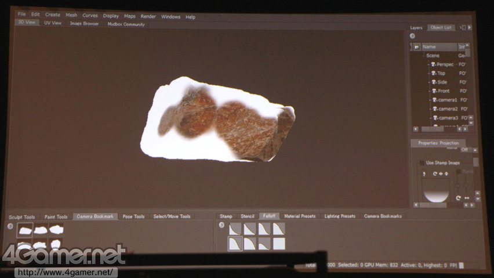Open the Lighting Presets tab
This screenshot has height=278, width=494.
point(340,216)
